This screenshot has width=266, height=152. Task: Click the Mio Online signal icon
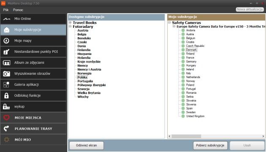[x=6, y=19]
